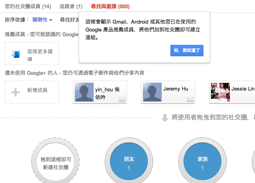255x183 pixels.
Task: Open the 您的社交圈成員 (14) tab
Action: click(28, 7)
